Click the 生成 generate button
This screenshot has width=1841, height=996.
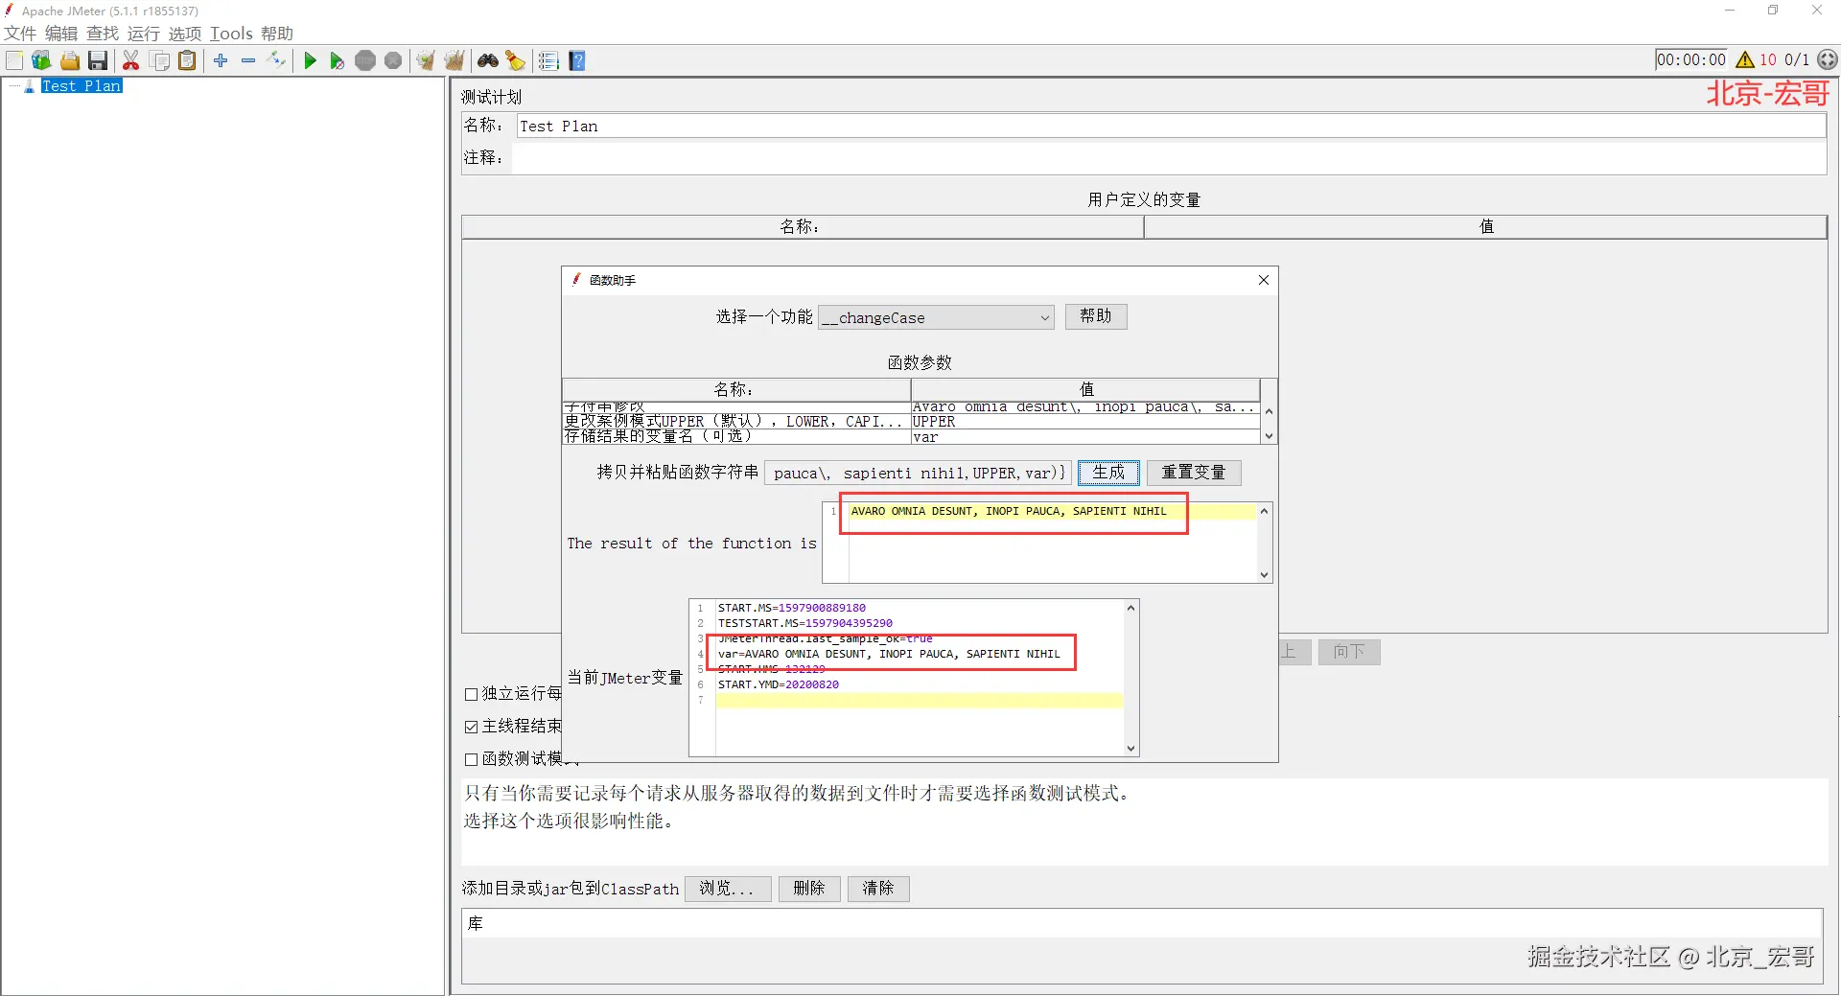(x=1108, y=473)
